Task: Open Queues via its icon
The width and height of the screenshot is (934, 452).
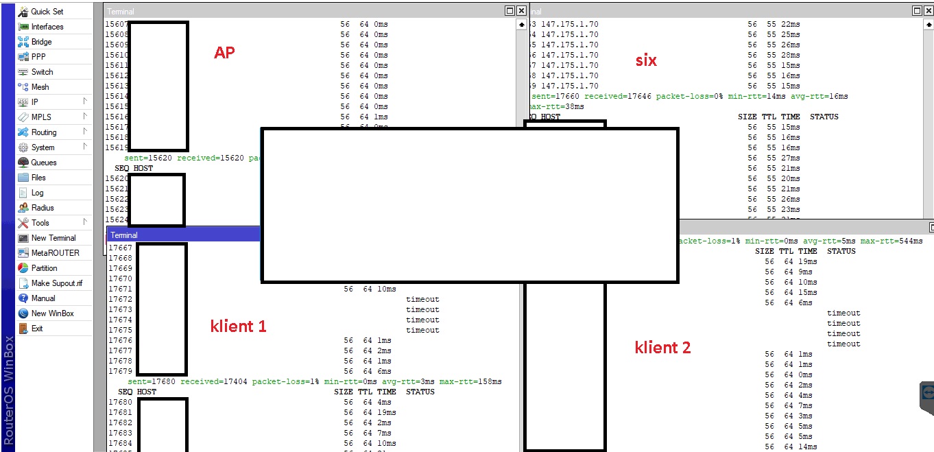Action: point(23,163)
